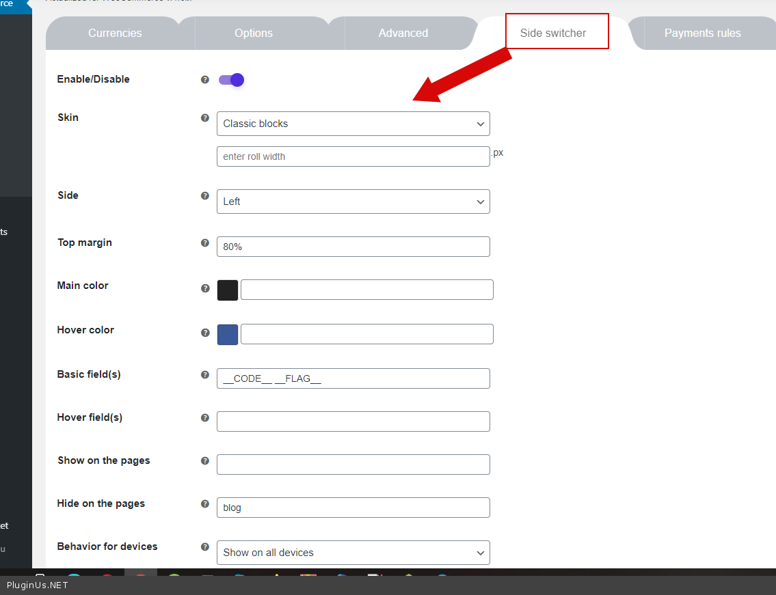Click help icon for Hide on the pages
Screen dimensions: 776x595
point(204,504)
